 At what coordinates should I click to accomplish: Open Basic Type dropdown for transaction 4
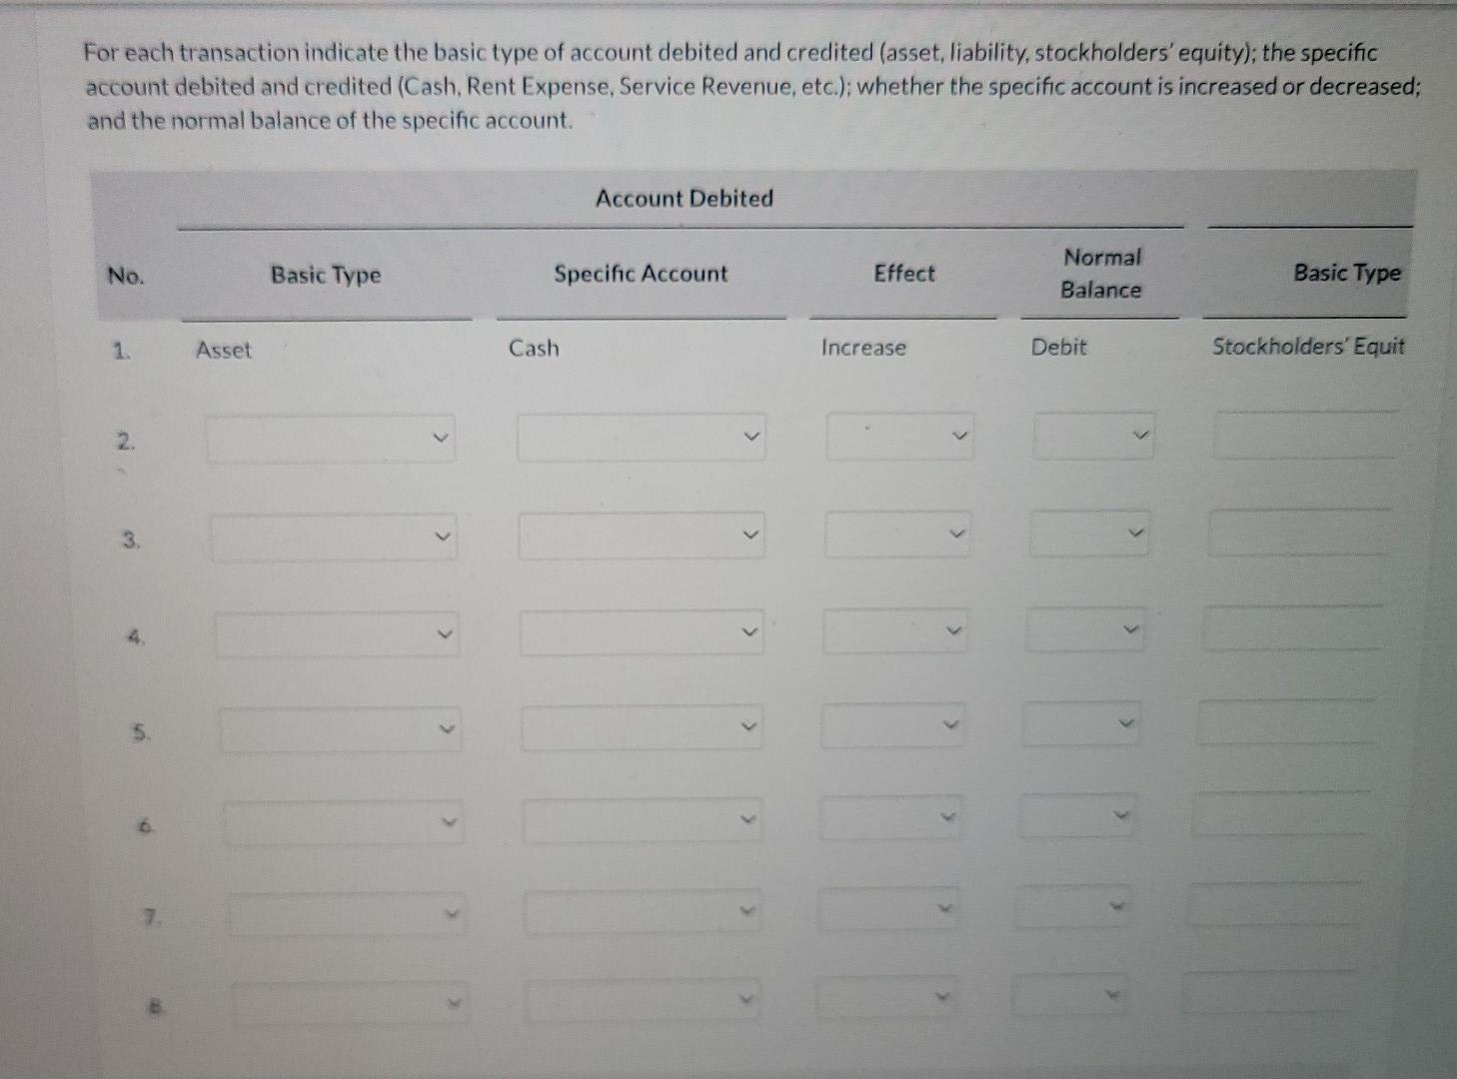(x=338, y=634)
